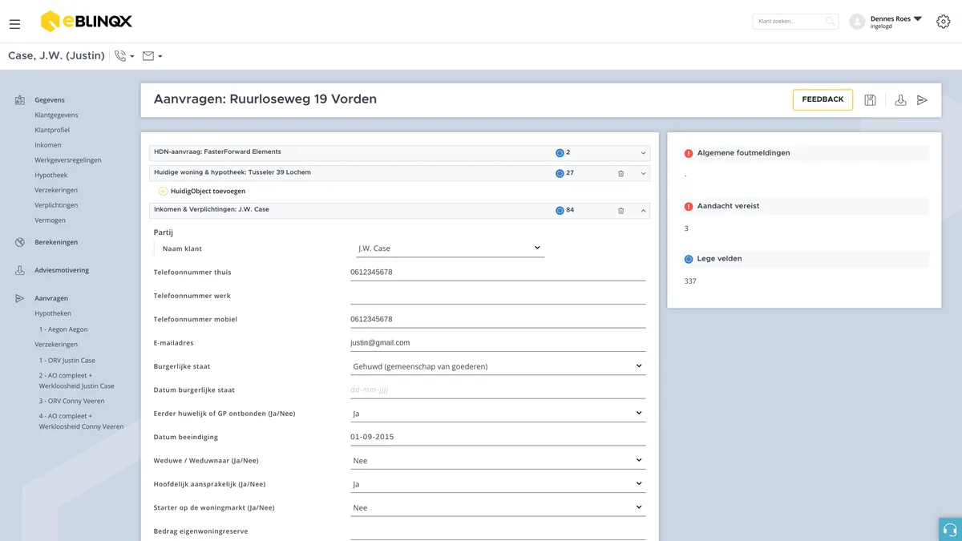Viewport: 962px width, 541px height.
Task: Click the user avatar icon
Action: (857, 22)
